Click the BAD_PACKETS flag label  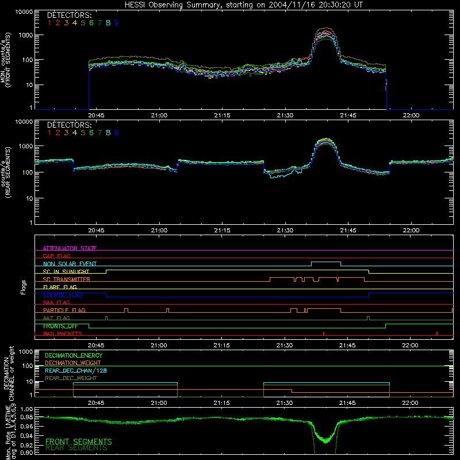63,333
